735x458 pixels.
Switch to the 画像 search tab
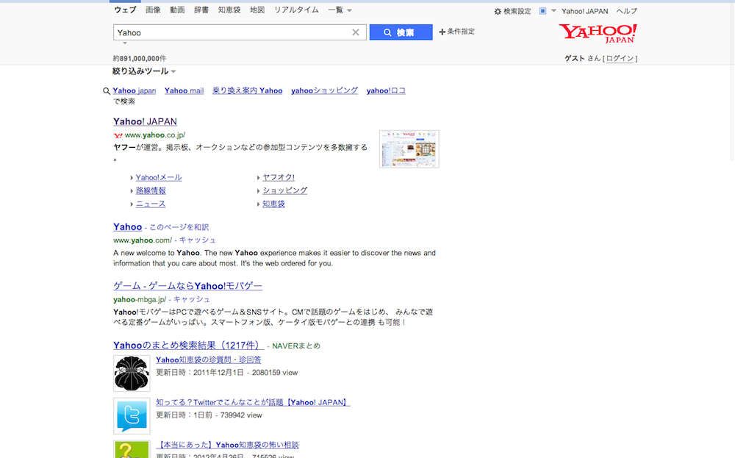[x=153, y=10]
